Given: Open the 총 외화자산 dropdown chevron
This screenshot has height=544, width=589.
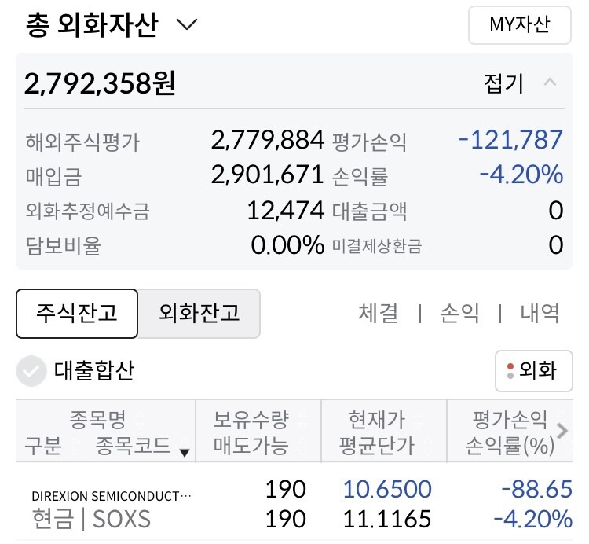Looking at the screenshot, I should pos(187,25).
